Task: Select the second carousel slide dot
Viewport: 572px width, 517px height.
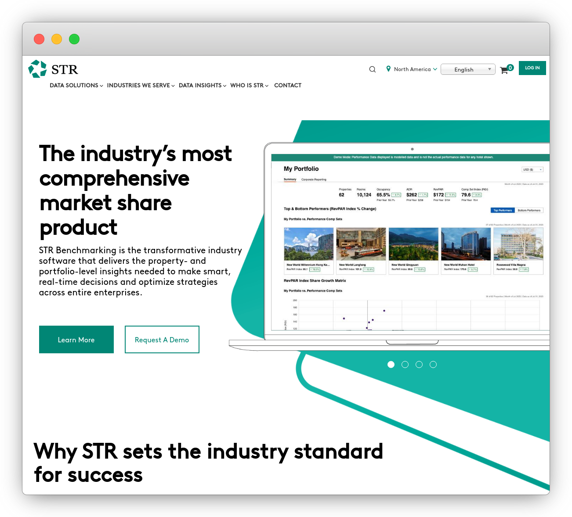Action: pyautogui.click(x=405, y=364)
